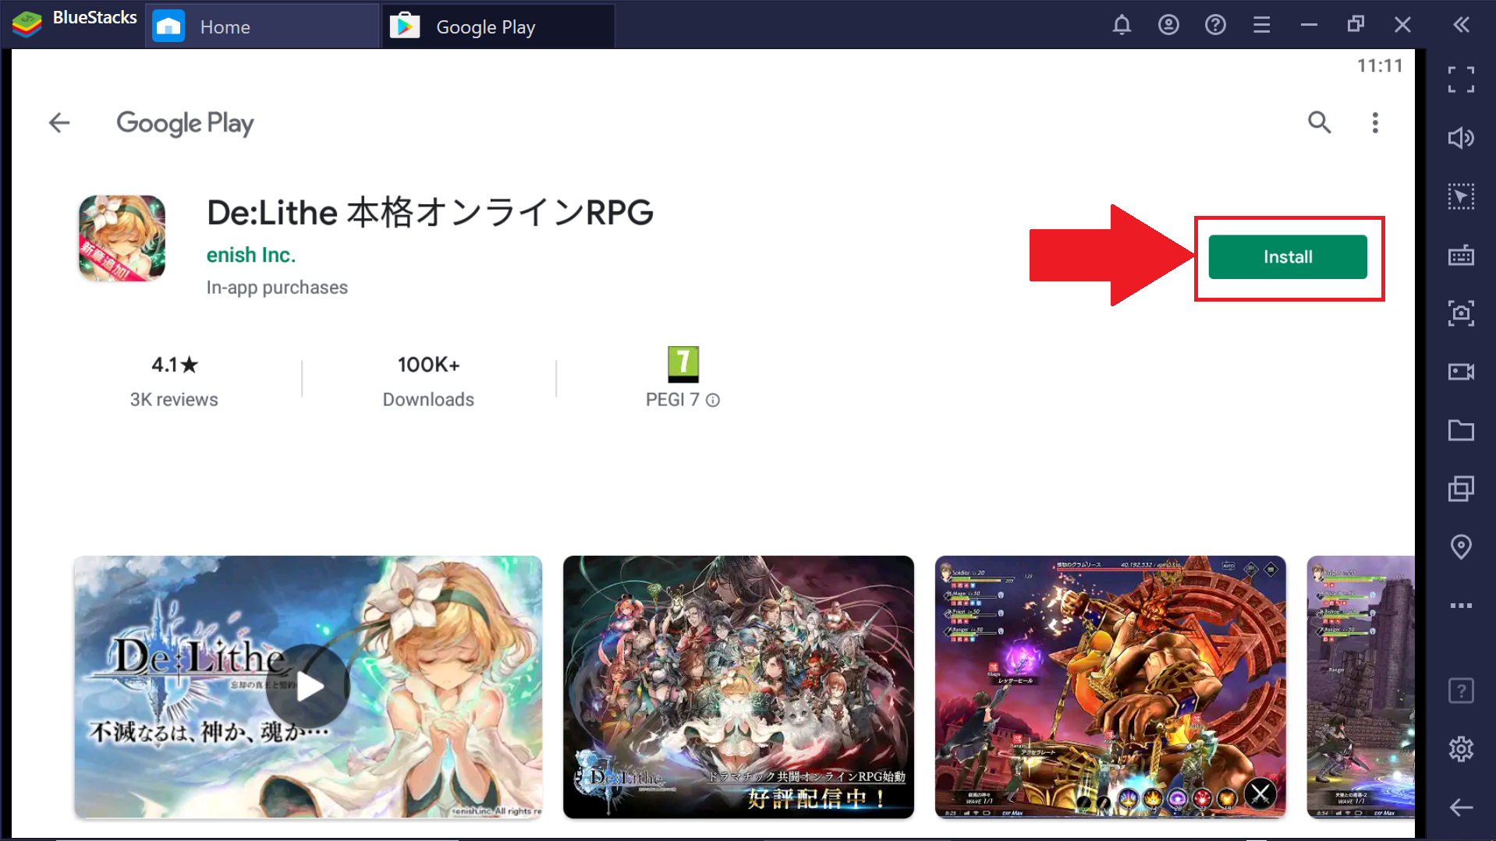The width and height of the screenshot is (1496, 841).
Task: Show PEGI 7 rating info icon
Action: pos(713,400)
